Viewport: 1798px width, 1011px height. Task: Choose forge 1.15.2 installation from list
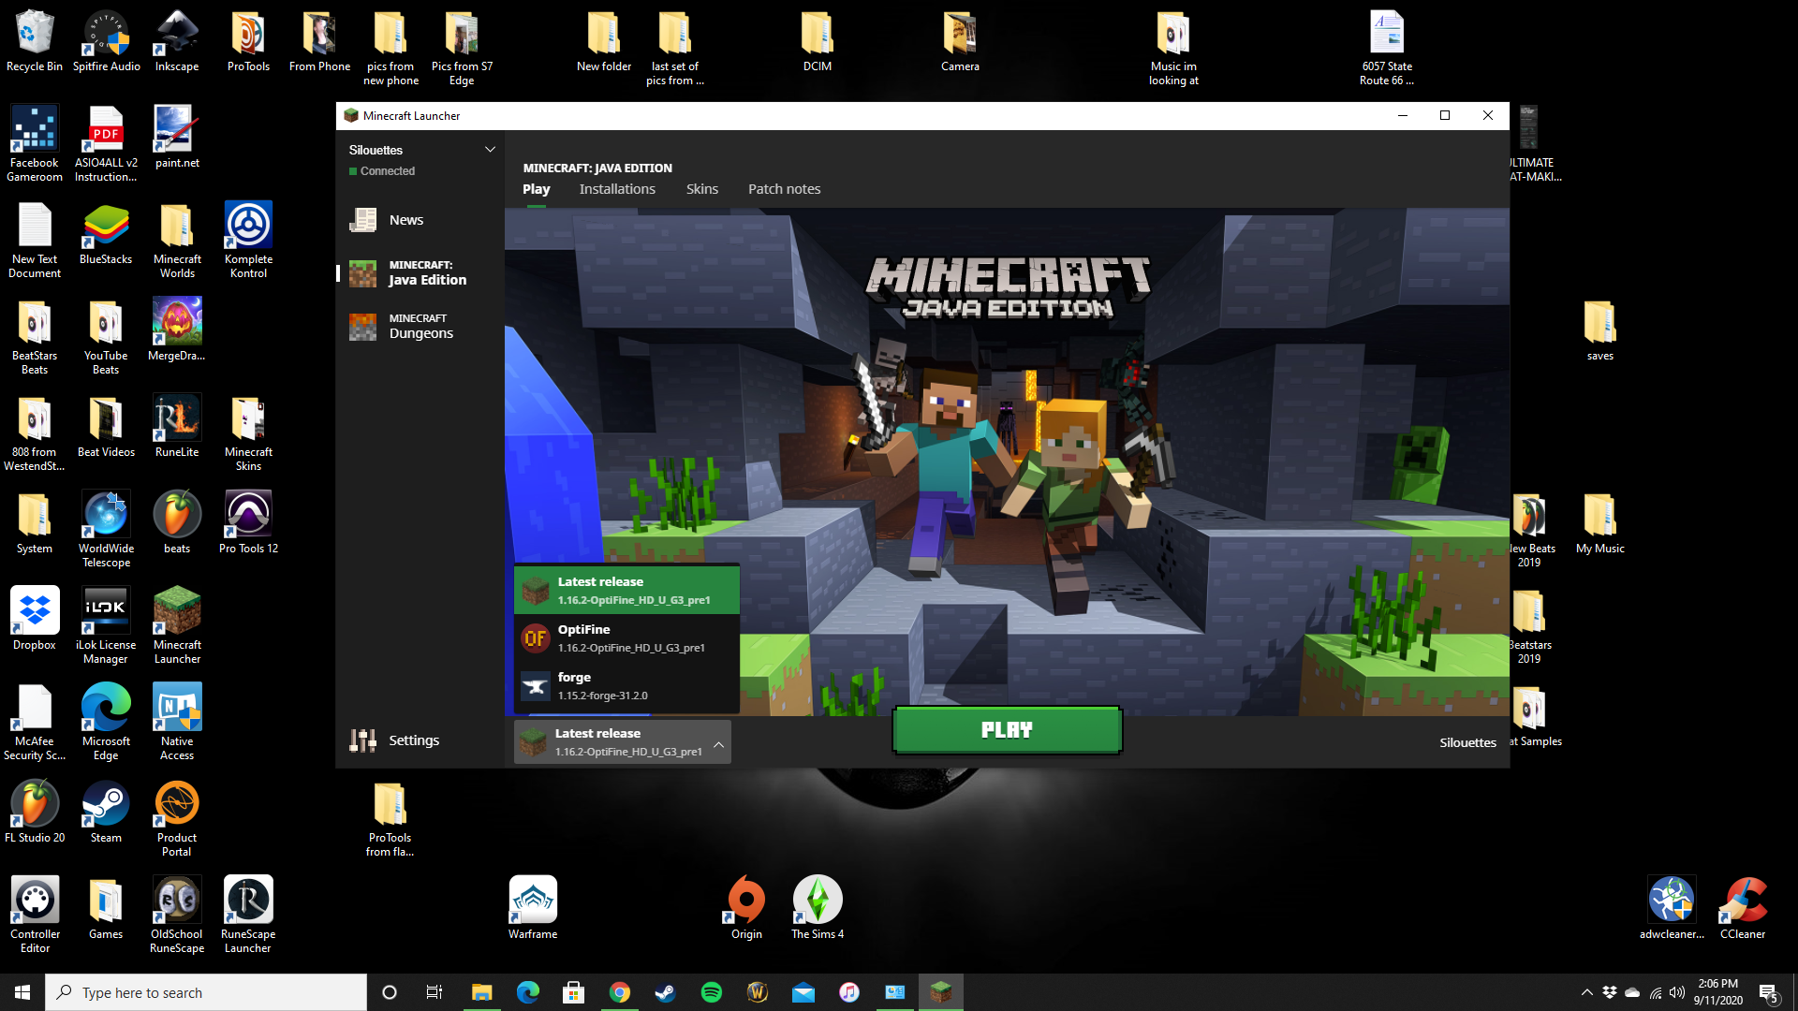[x=626, y=686]
